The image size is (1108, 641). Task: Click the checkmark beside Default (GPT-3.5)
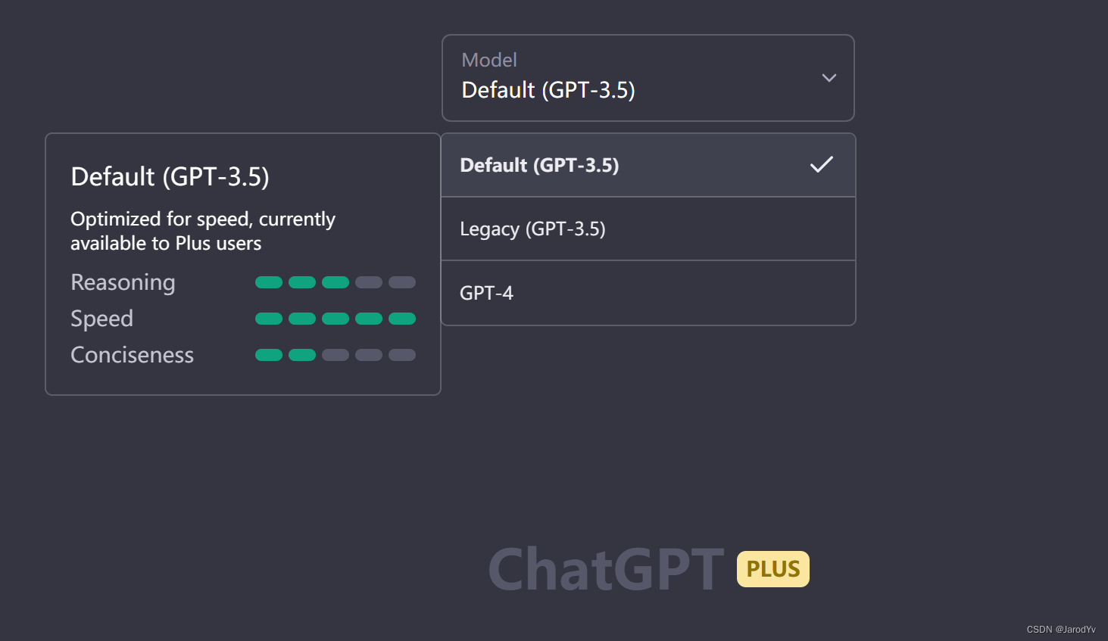(821, 164)
